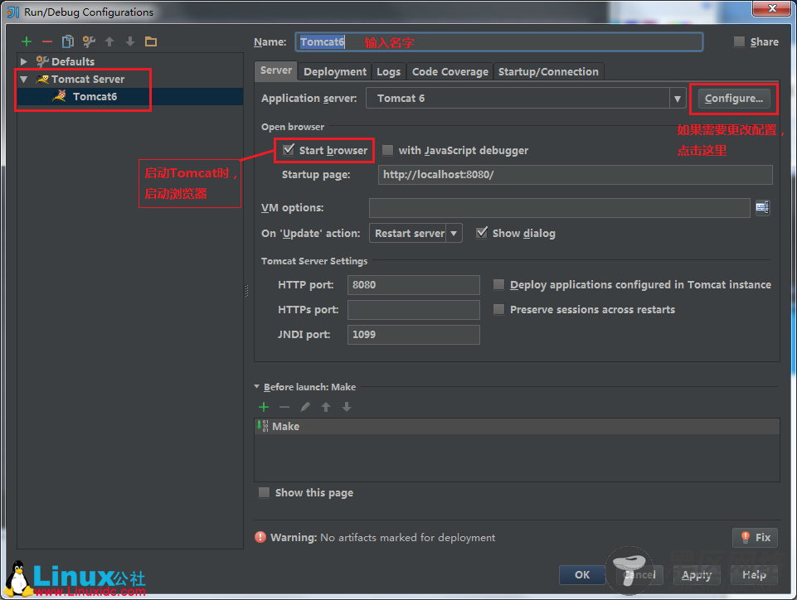Open the Logs tab
This screenshot has height=600, width=797.
(389, 71)
